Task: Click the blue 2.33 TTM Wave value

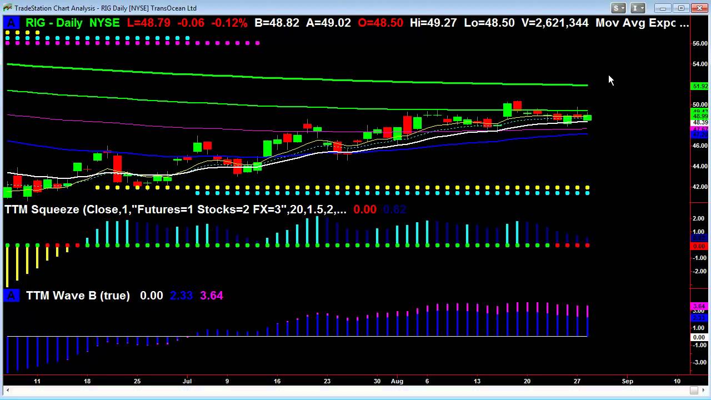Action: pos(181,295)
